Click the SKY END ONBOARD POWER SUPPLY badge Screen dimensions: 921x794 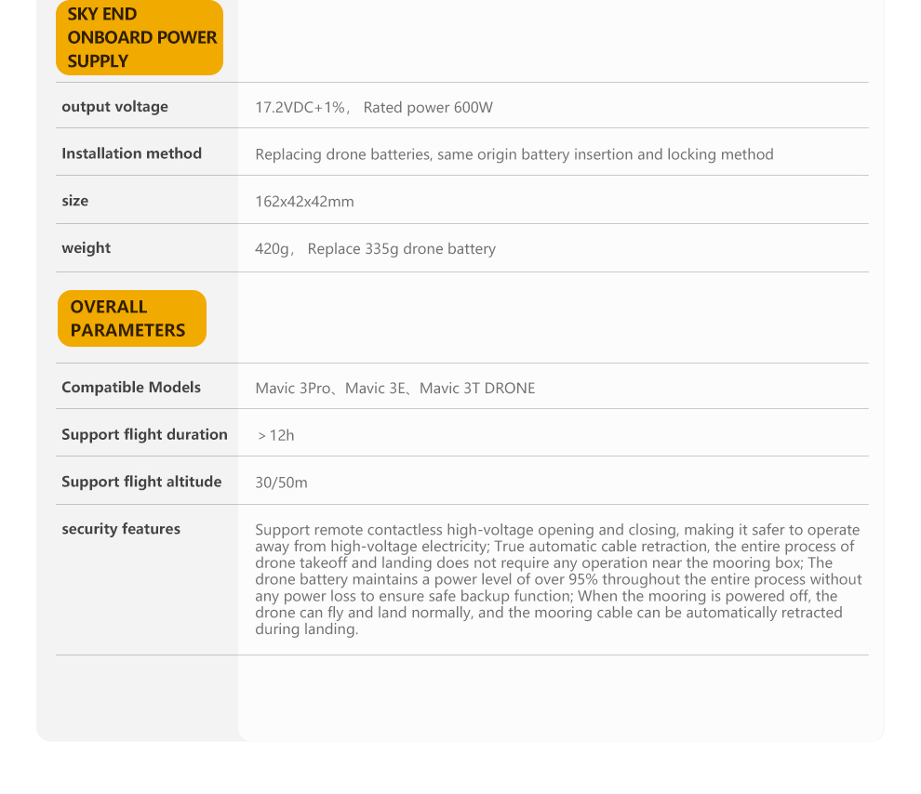140,38
